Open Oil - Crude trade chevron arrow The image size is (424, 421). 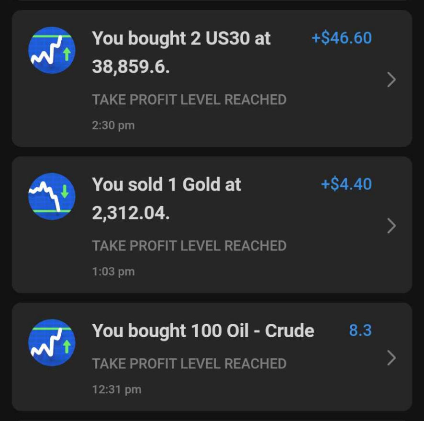click(x=391, y=358)
